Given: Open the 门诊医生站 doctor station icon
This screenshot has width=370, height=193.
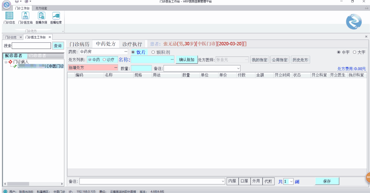Looking at the screenshot, I should click(x=25, y=18).
